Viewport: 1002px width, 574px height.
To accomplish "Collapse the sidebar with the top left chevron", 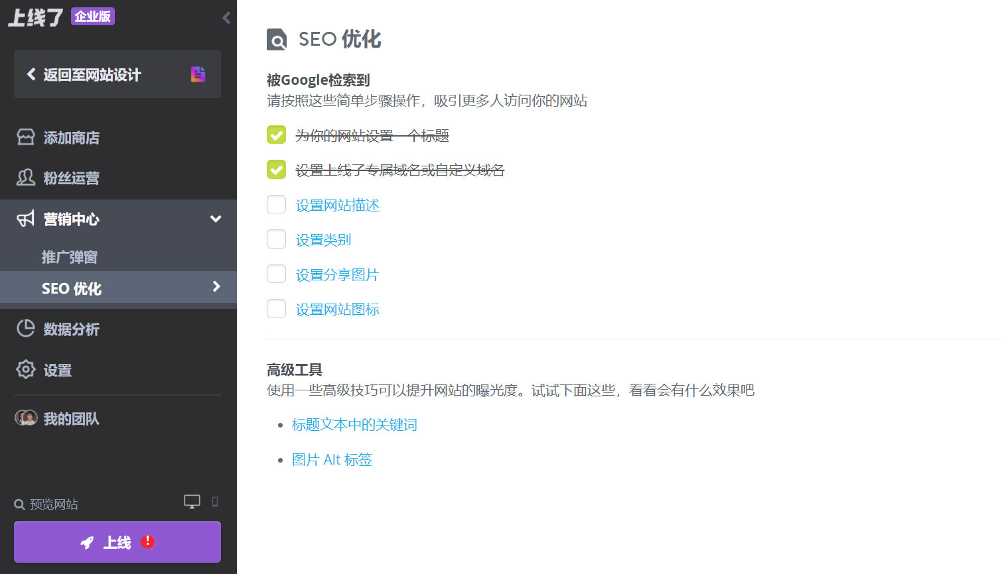I will click(x=226, y=17).
